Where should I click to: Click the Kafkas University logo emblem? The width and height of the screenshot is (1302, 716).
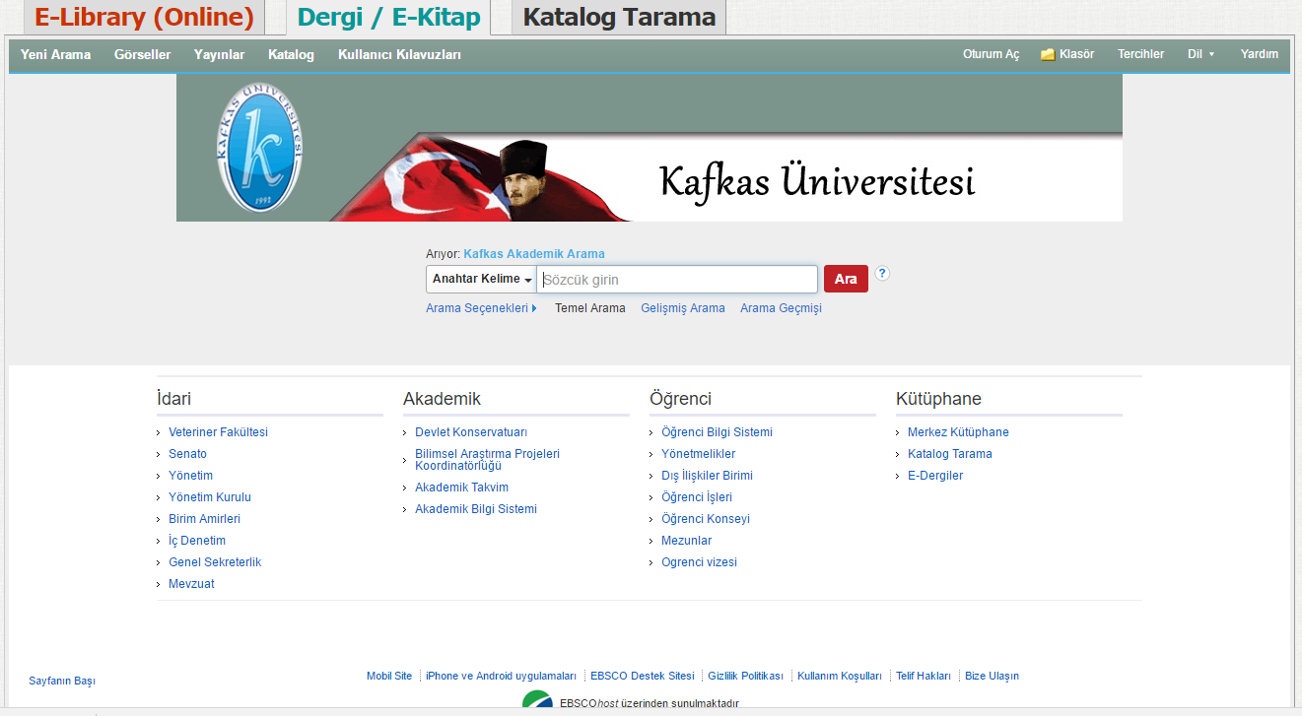pos(259,147)
